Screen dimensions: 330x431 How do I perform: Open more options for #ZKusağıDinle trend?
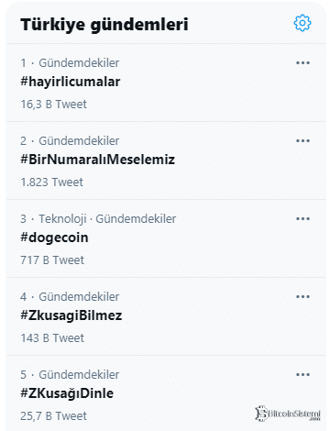click(302, 374)
